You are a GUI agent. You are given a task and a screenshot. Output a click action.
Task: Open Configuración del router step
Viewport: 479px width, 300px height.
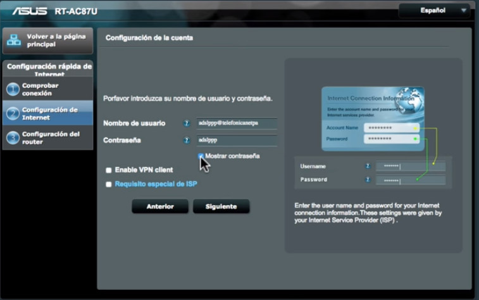(51, 138)
